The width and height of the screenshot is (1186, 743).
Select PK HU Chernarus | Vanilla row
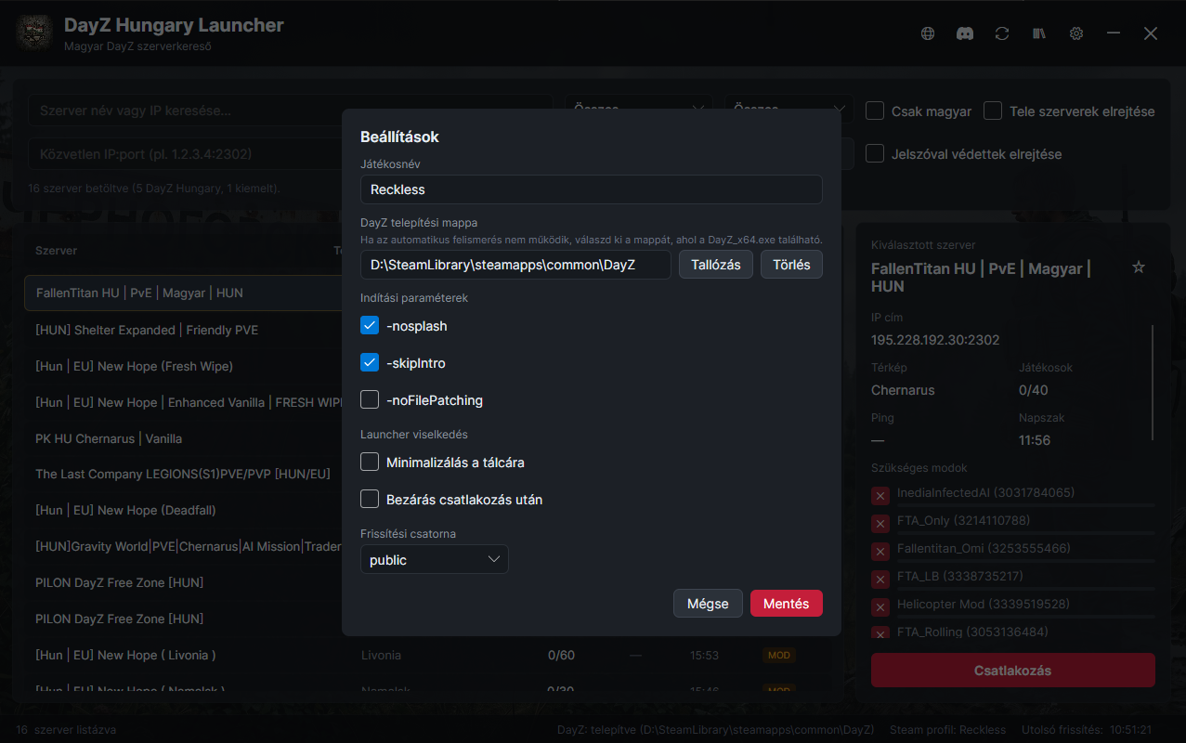(x=184, y=438)
